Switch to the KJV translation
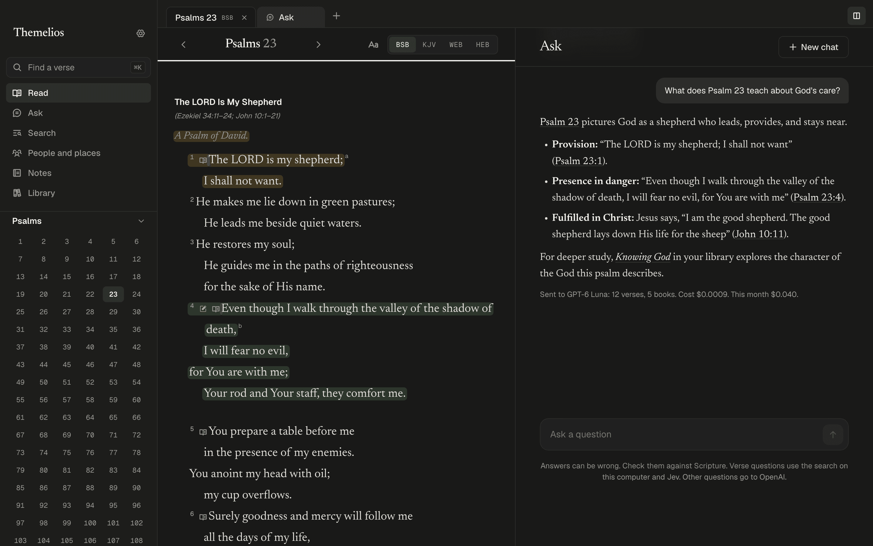873x546 pixels. [x=429, y=45]
